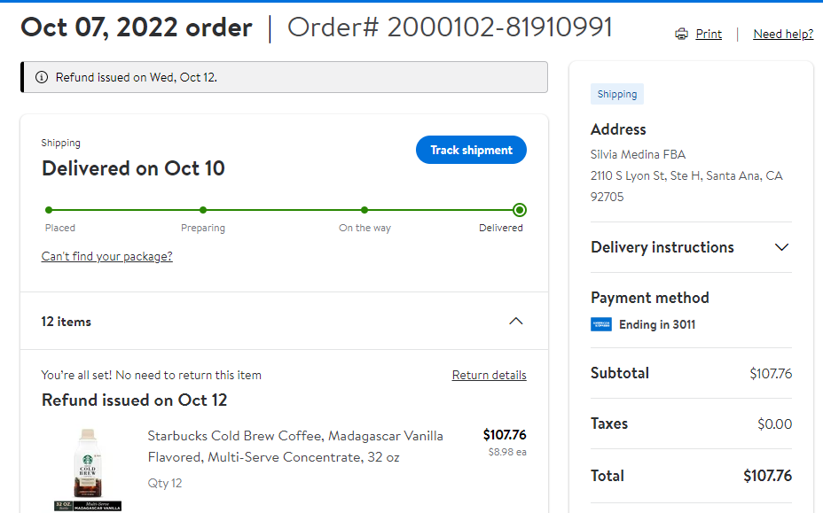The image size is (823, 513).
Task: Open the Return details link
Action: [490, 375]
